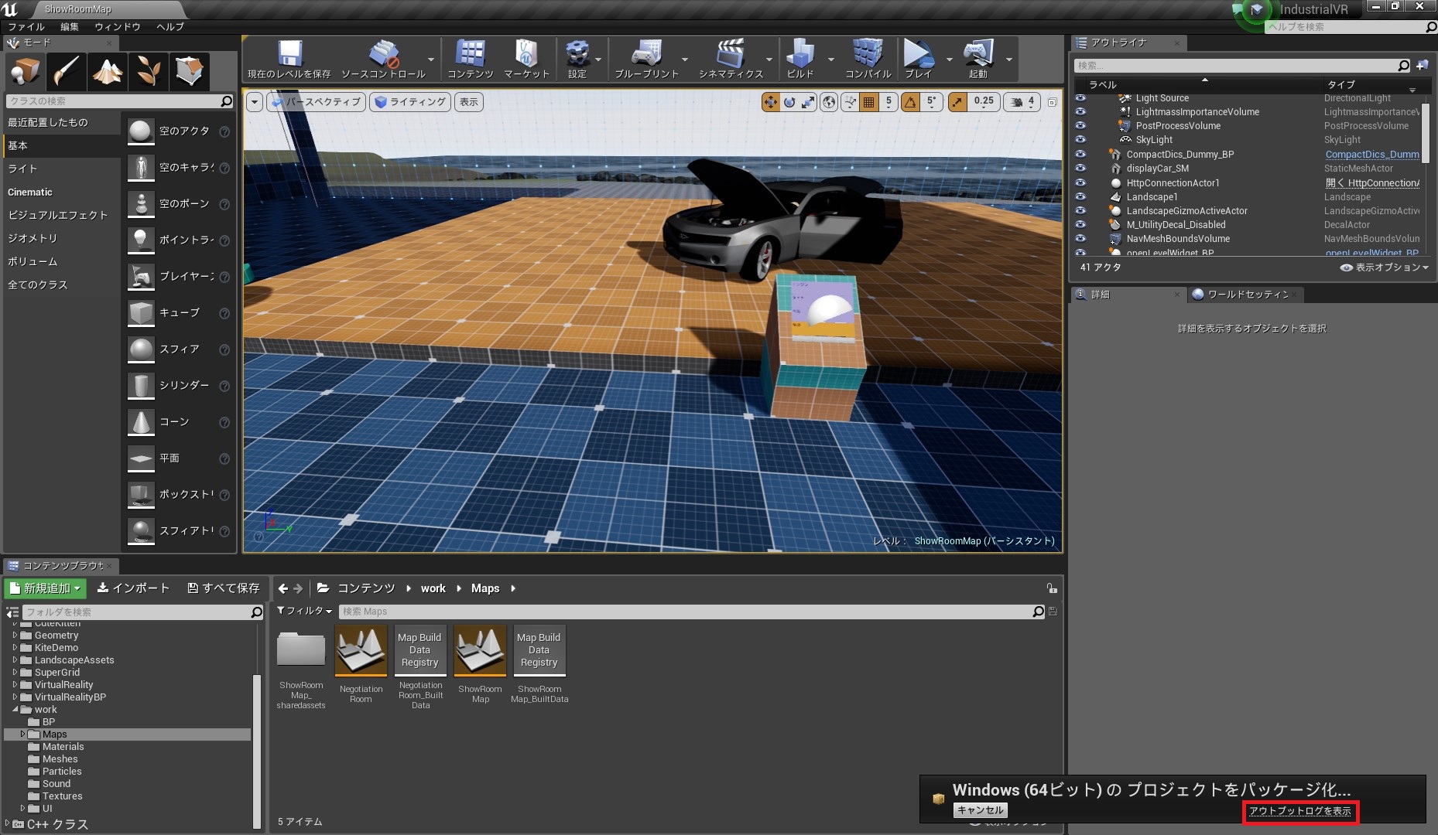Open Perspective view mode dropdown

(316, 102)
